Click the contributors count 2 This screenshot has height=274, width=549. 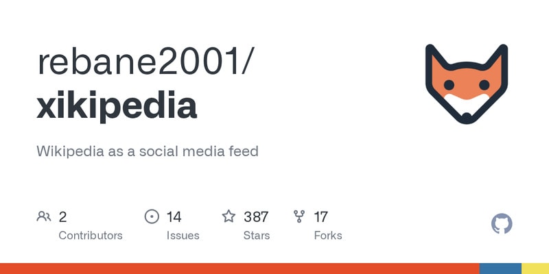[x=62, y=217]
